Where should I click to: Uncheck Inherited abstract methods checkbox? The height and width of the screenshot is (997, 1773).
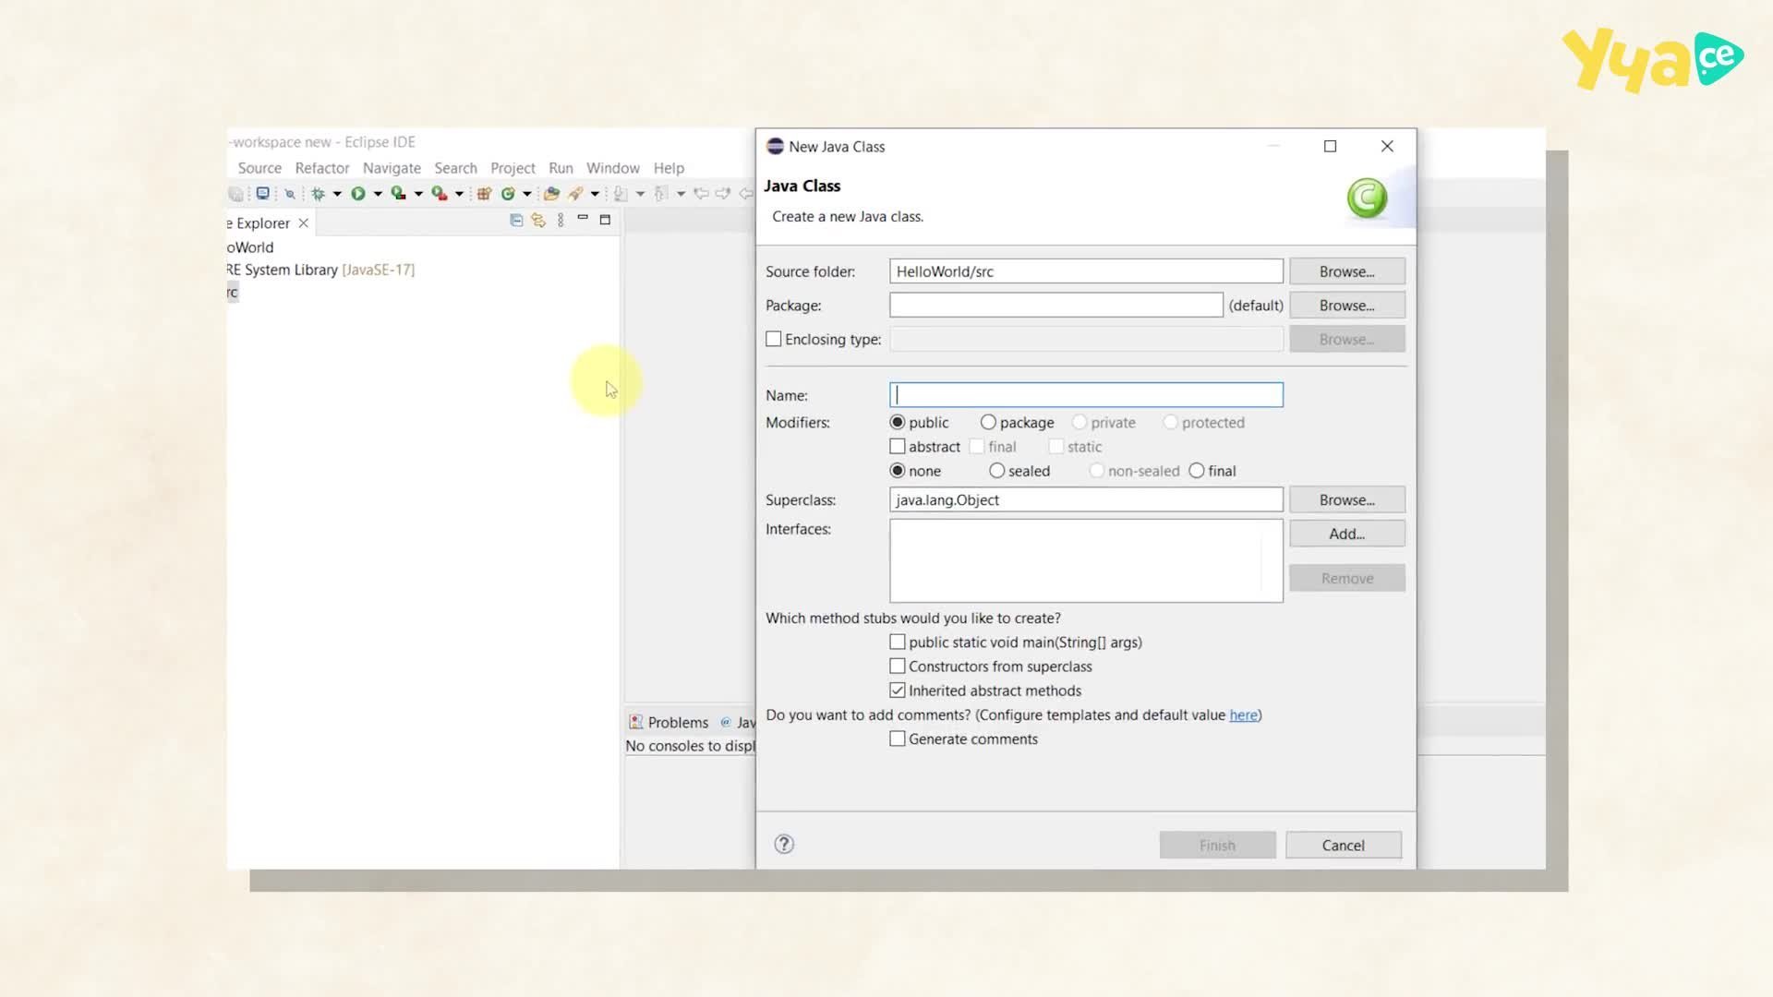pyautogui.click(x=898, y=690)
